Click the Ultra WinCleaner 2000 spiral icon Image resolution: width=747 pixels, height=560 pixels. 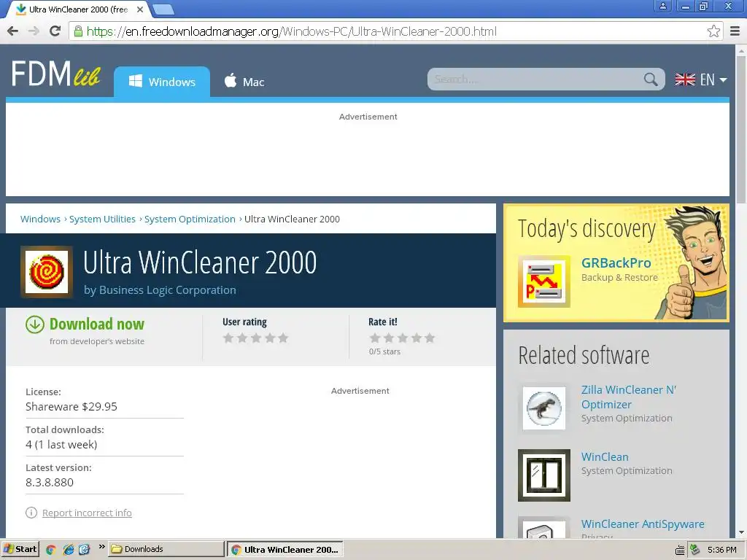(x=47, y=272)
